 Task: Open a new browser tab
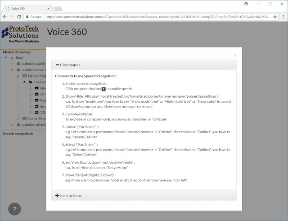pyautogui.click(x=58, y=9)
